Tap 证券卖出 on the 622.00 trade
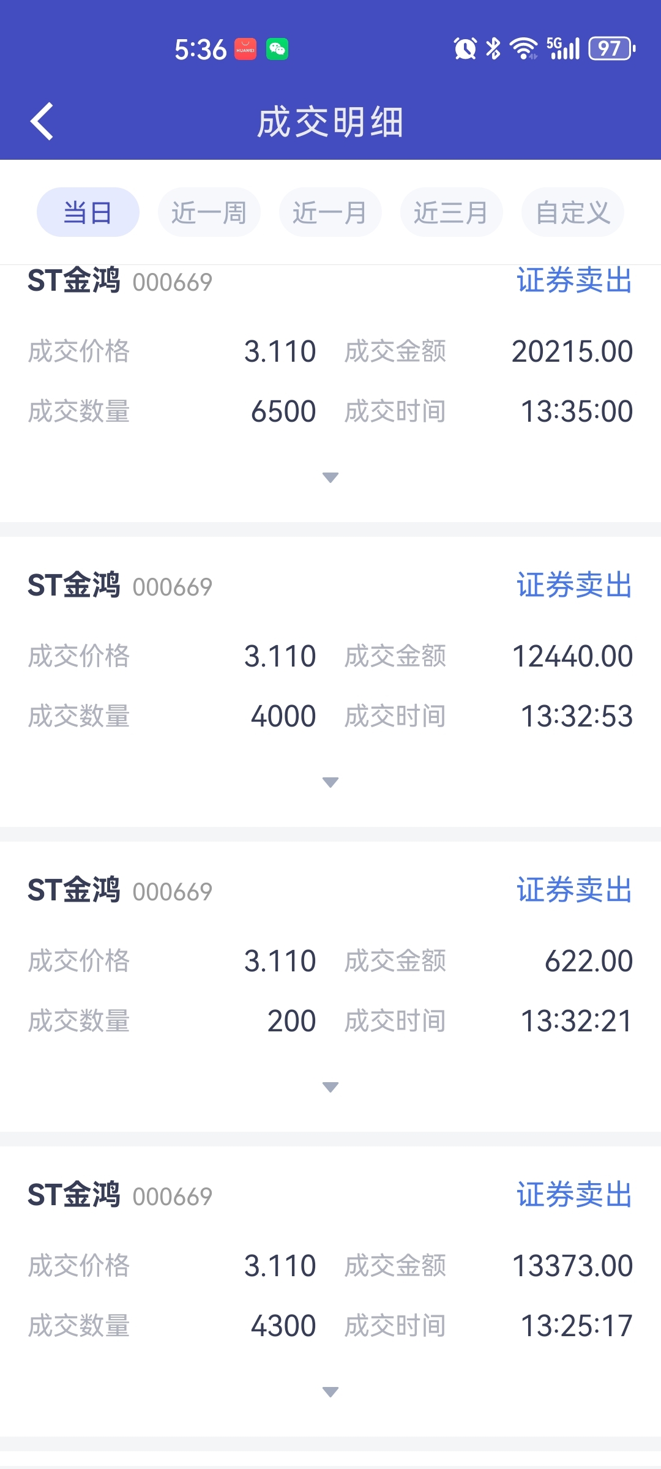The width and height of the screenshot is (661, 1469). pyautogui.click(x=574, y=890)
